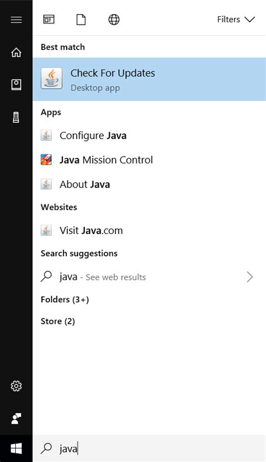The width and height of the screenshot is (266, 462).
Task: Select java - See web results suggestion
Action: coord(149,277)
